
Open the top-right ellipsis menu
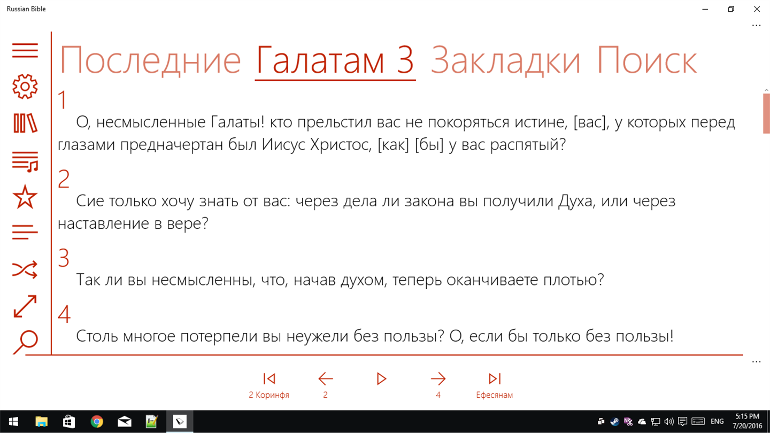(x=756, y=25)
